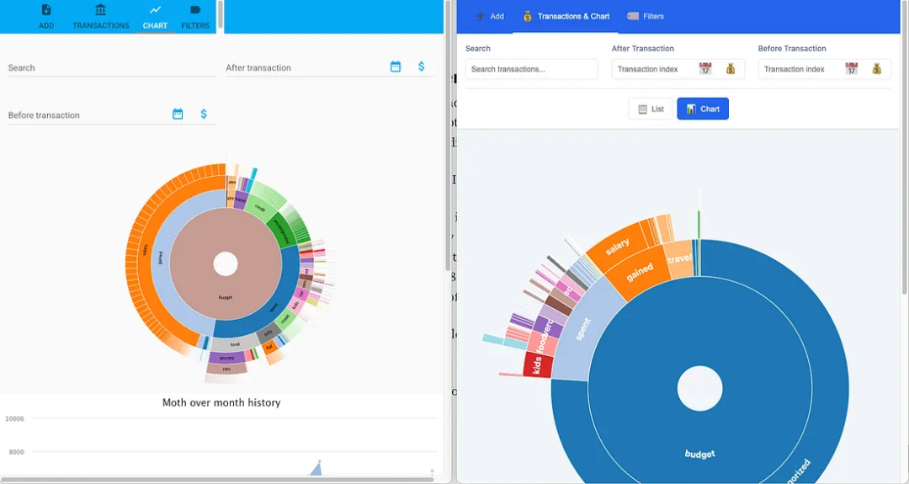Click the spent segment in left sunburst
The image size is (909, 484).
(274, 307)
